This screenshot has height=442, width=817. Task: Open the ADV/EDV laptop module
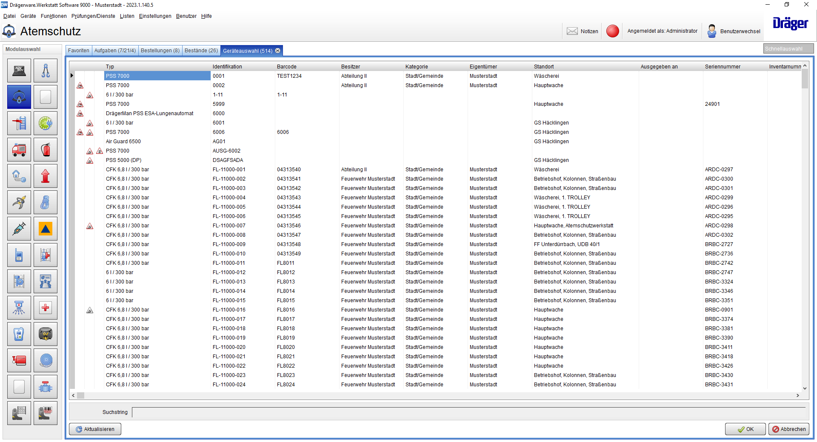19,71
